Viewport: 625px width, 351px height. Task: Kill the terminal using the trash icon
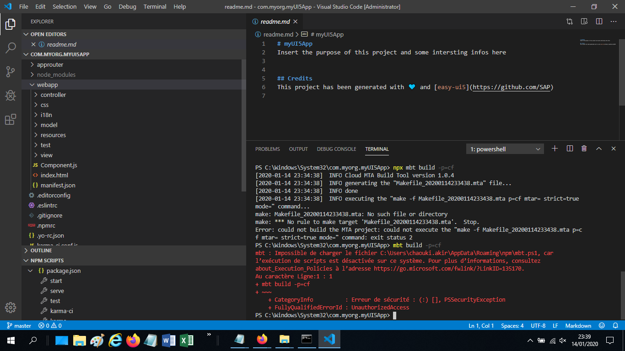tap(584, 149)
